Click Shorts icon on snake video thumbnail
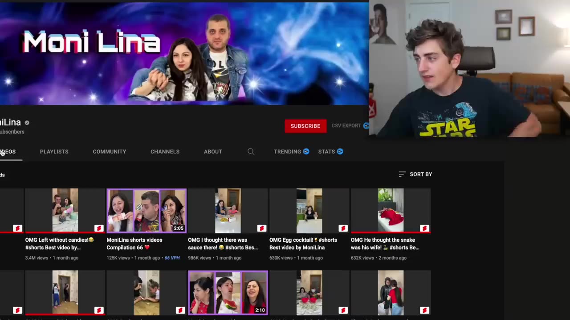Viewport: 570px width, 320px height. pyautogui.click(x=425, y=228)
